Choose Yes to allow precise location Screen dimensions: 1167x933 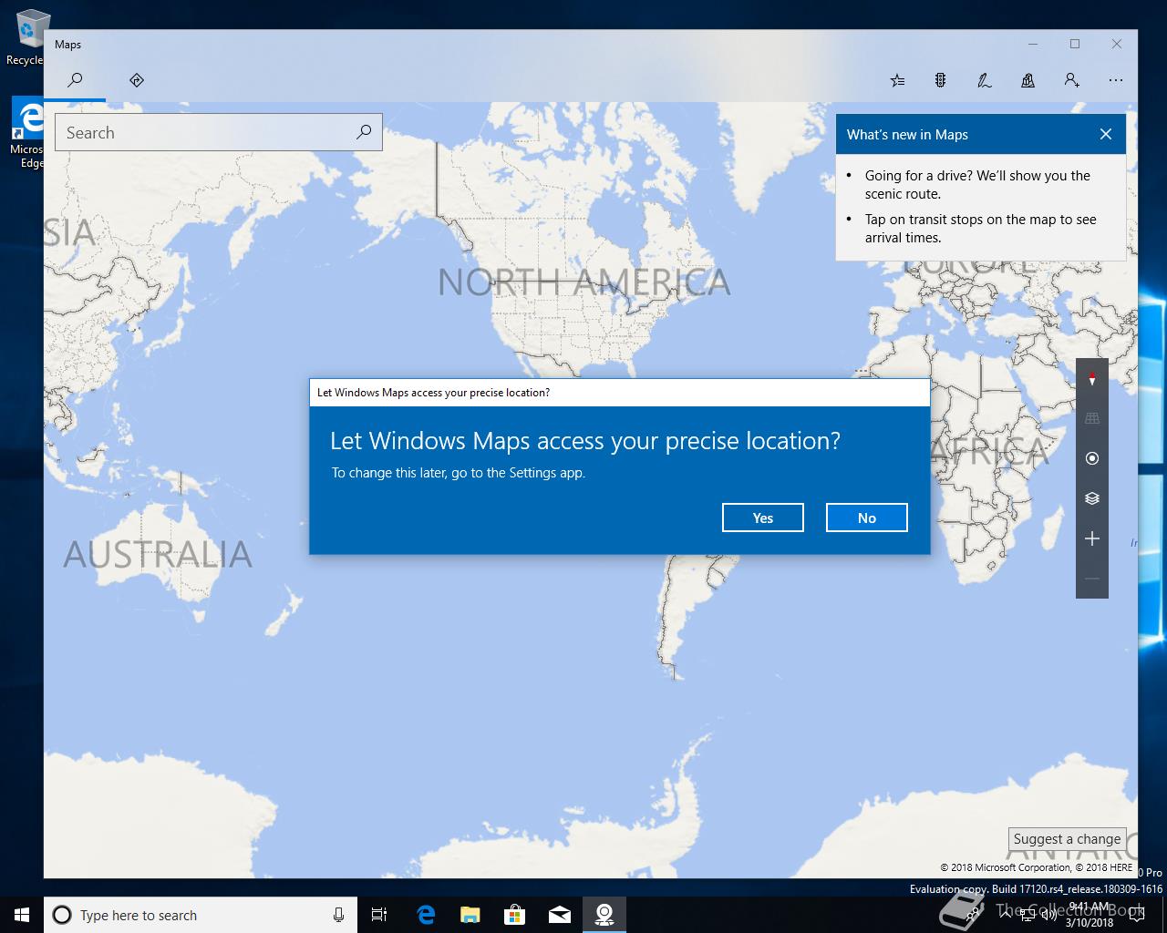point(763,518)
